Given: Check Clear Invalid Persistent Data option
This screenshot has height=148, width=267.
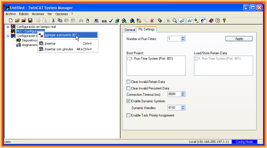Looking at the screenshot, I should [128, 88].
